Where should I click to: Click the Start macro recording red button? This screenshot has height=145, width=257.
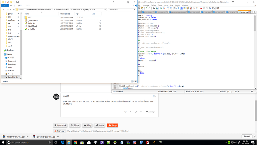(201, 8)
